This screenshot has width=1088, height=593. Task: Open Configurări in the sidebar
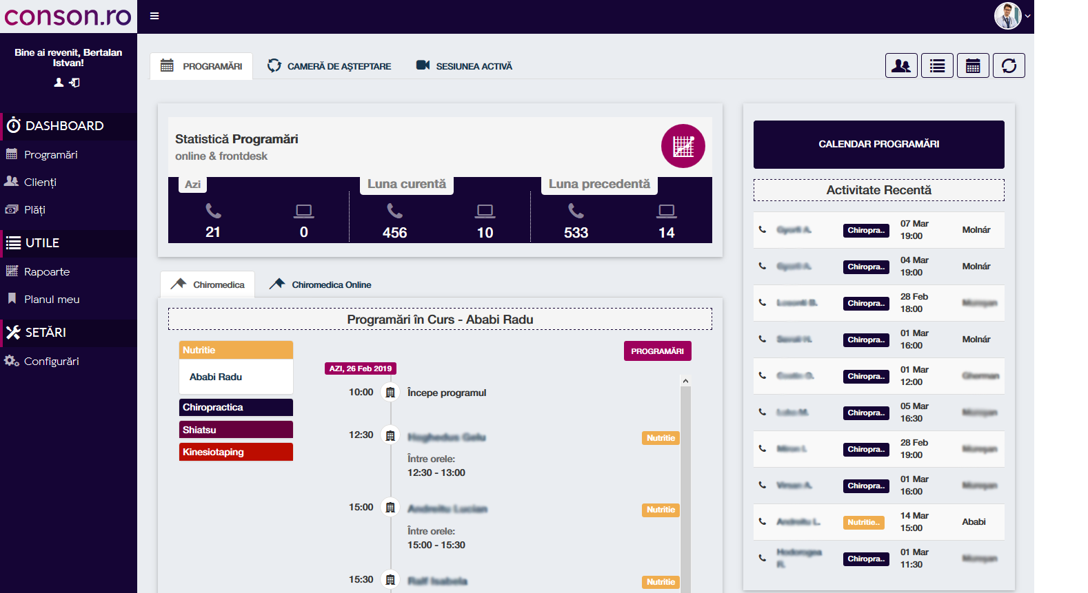pos(51,361)
